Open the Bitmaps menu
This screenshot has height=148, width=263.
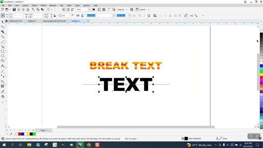(53, 5)
